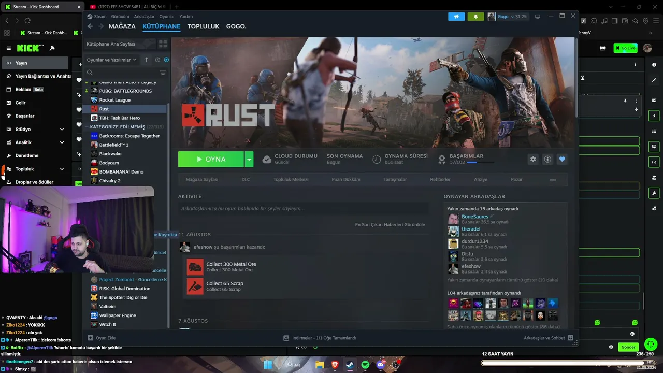This screenshot has height=373, width=663.
Task: Open the Arkadaşlar menu
Action: (145, 17)
